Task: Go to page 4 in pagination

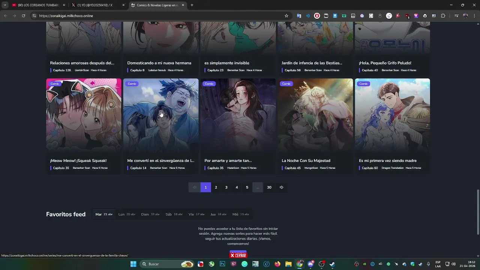Action: (237, 187)
